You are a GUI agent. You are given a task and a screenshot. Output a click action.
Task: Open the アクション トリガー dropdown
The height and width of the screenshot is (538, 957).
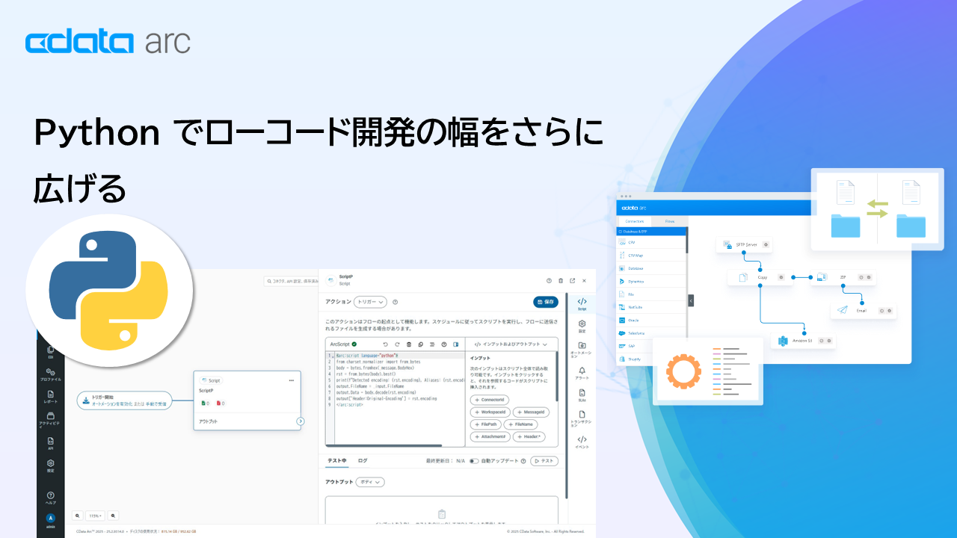(x=370, y=302)
